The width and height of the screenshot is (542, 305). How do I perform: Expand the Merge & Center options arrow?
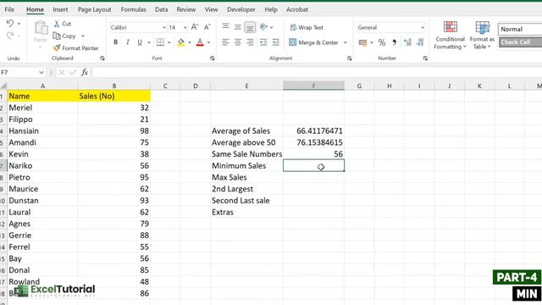coord(345,42)
